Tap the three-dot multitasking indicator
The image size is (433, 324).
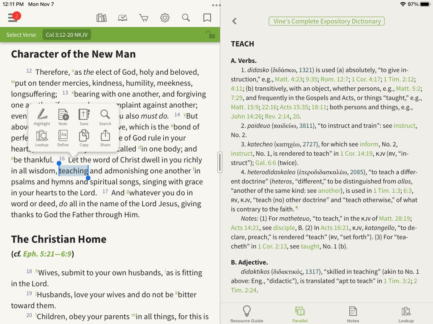pyautogui.click(x=216, y=5)
